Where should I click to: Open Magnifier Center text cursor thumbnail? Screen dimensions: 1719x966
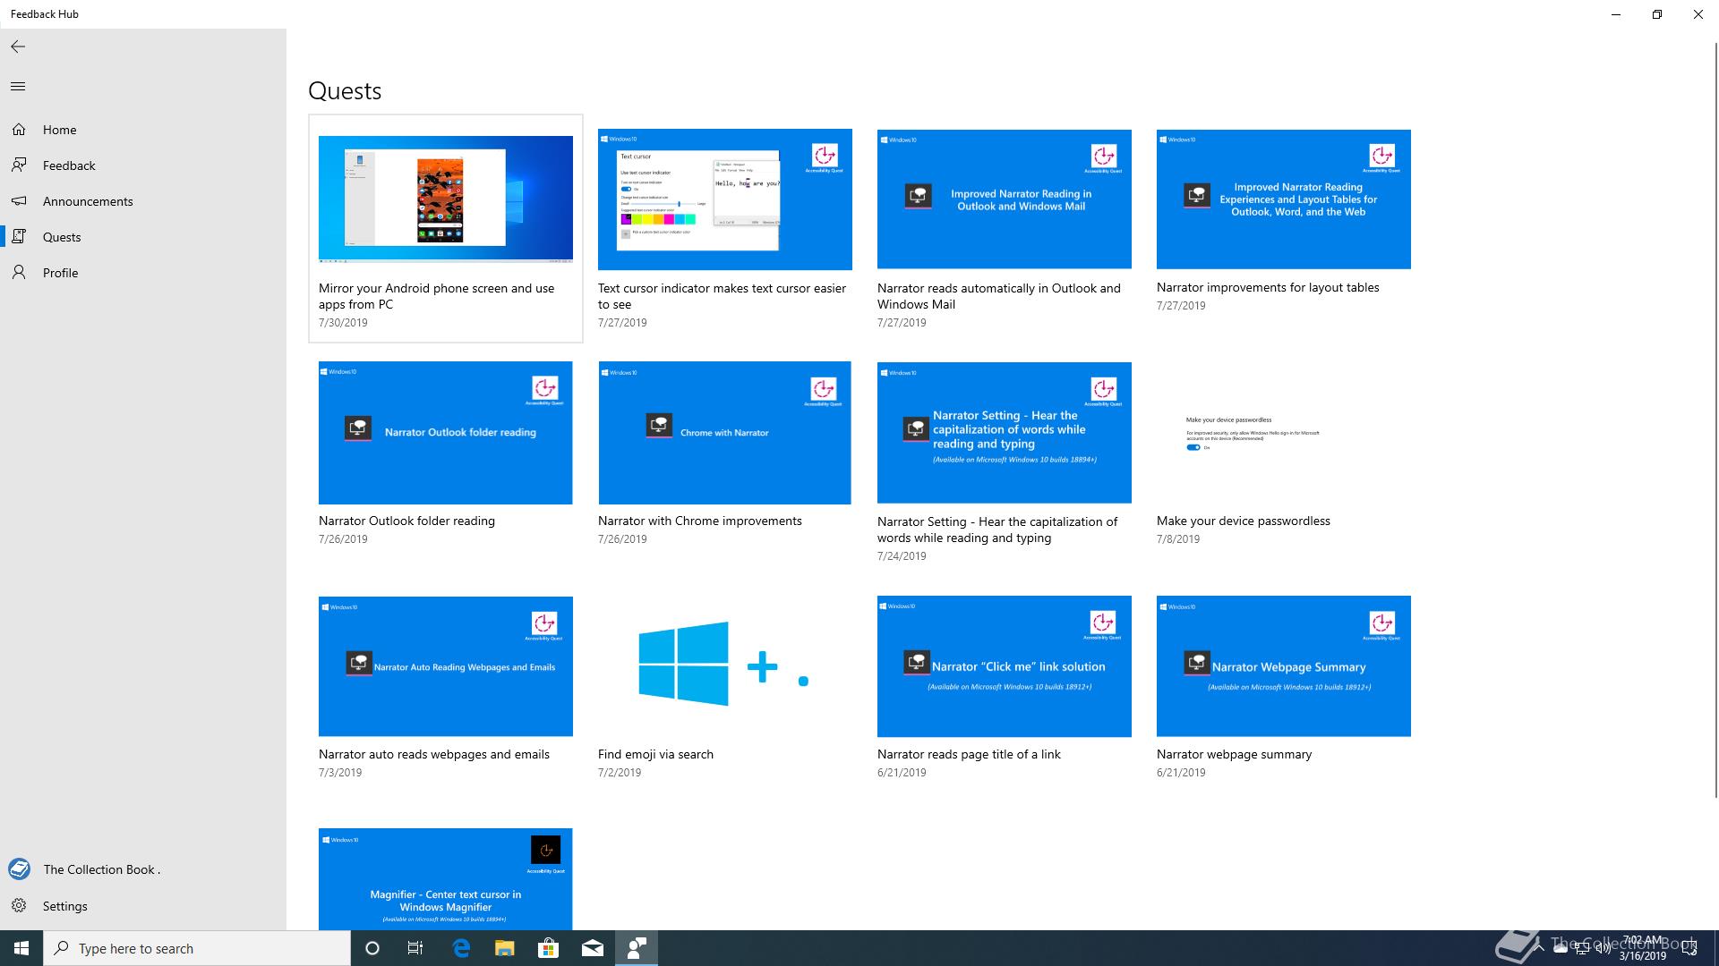pos(446,879)
